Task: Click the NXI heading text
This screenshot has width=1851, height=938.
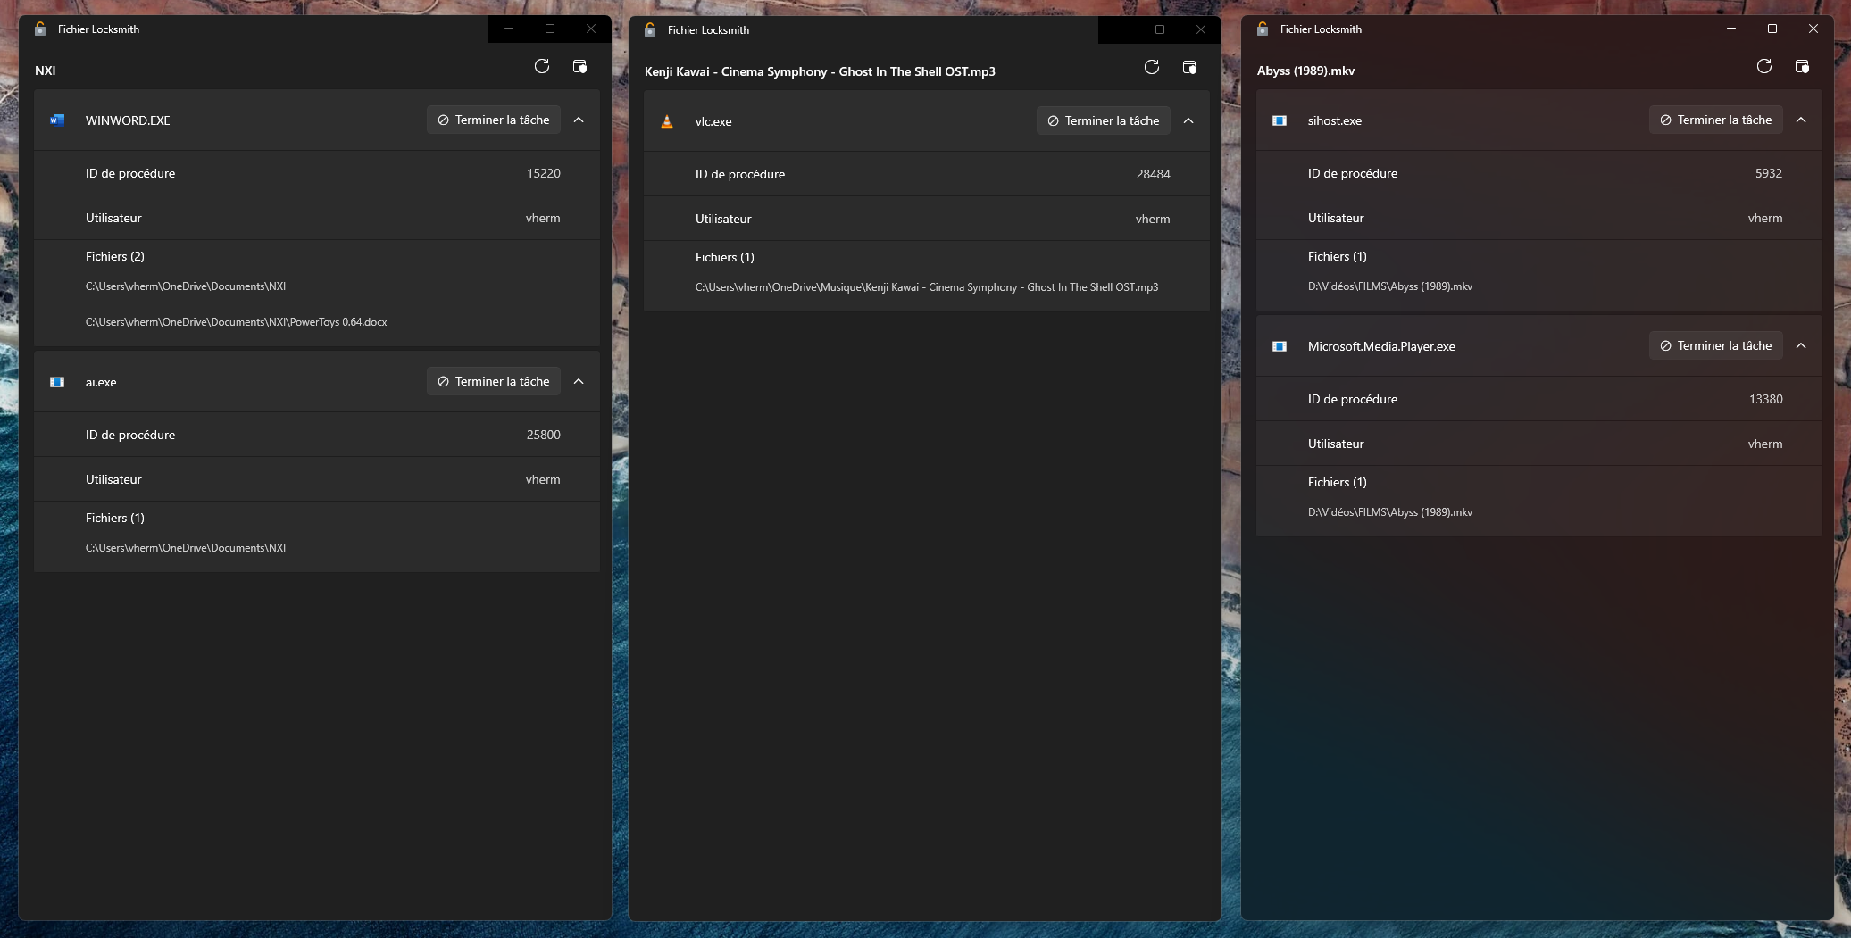Action: pos(46,71)
